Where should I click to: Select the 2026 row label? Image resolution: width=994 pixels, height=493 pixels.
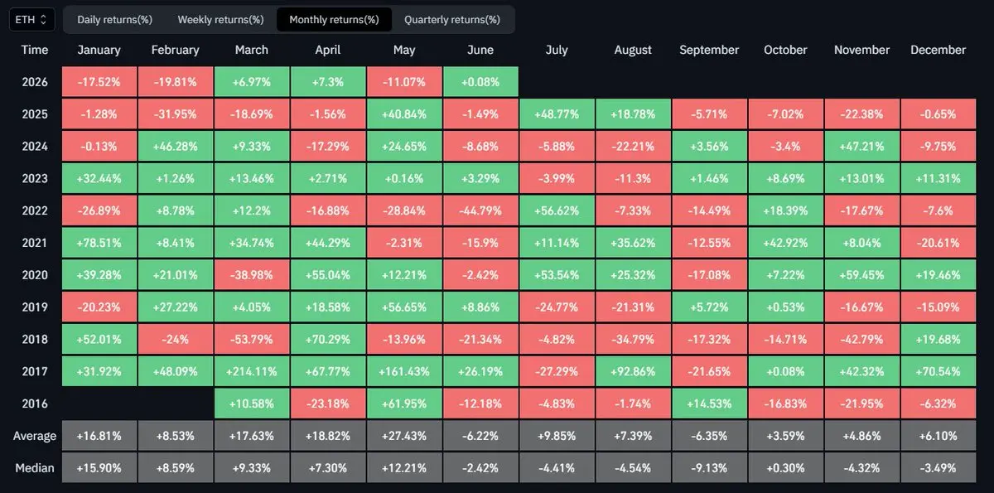point(35,82)
